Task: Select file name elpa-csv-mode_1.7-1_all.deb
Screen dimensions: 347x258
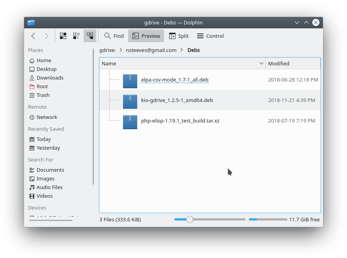Action: pos(175,80)
